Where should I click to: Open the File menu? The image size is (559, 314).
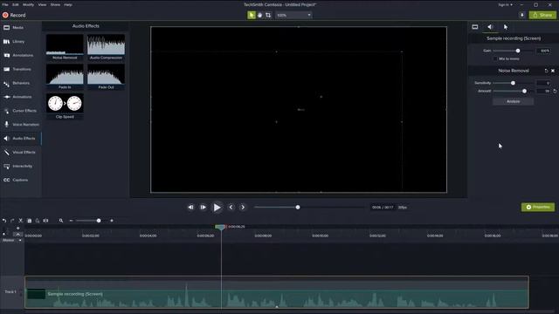pos(5,4)
